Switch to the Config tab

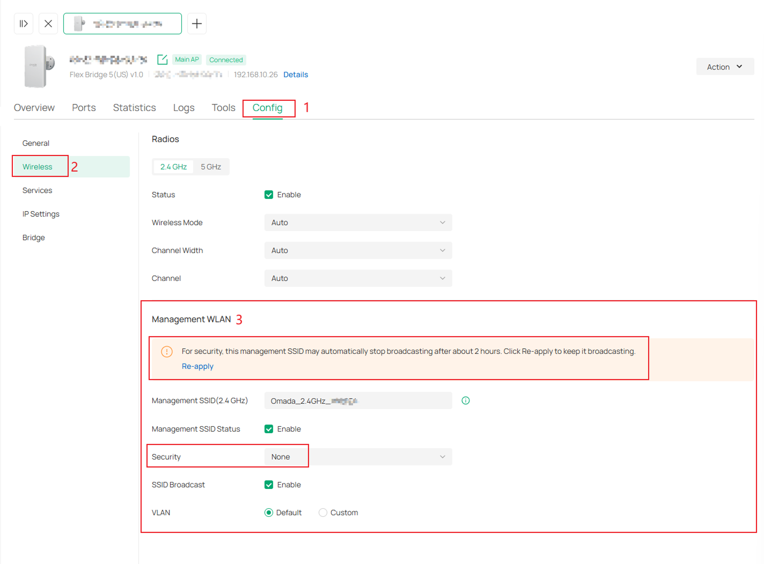[x=267, y=108]
